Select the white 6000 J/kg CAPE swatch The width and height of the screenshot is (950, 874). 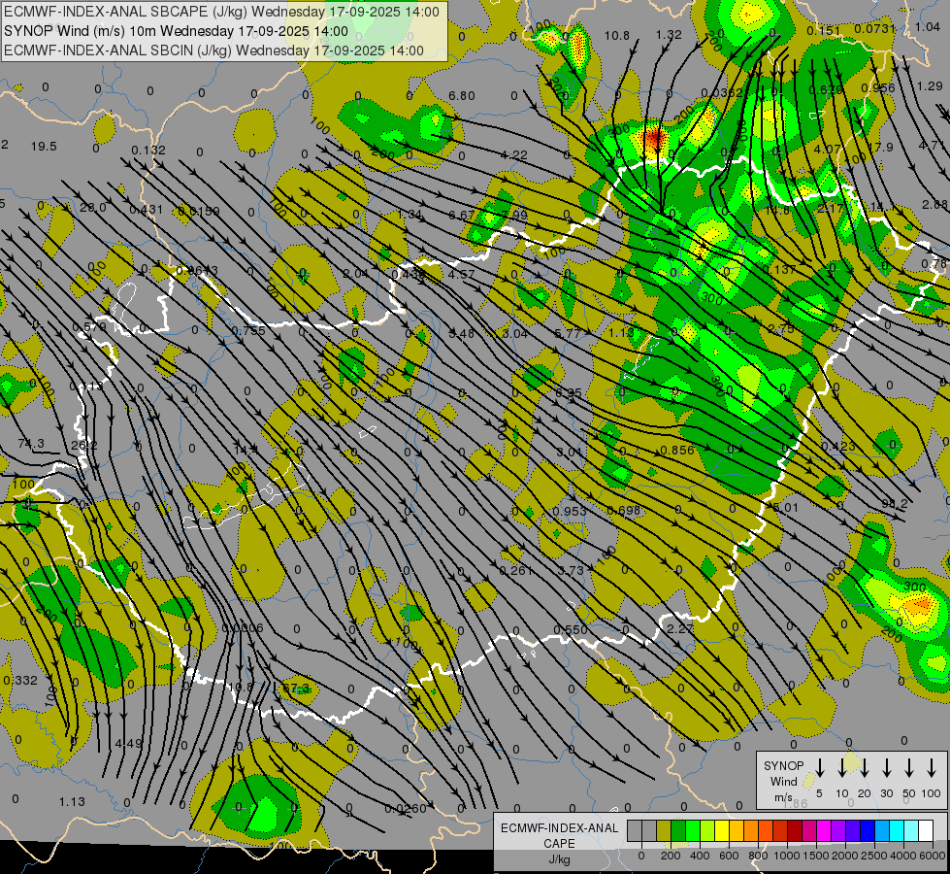(926, 830)
